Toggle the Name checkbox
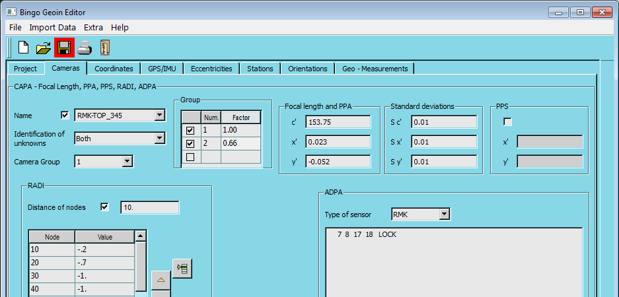This screenshot has height=297, width=619. 65,115
